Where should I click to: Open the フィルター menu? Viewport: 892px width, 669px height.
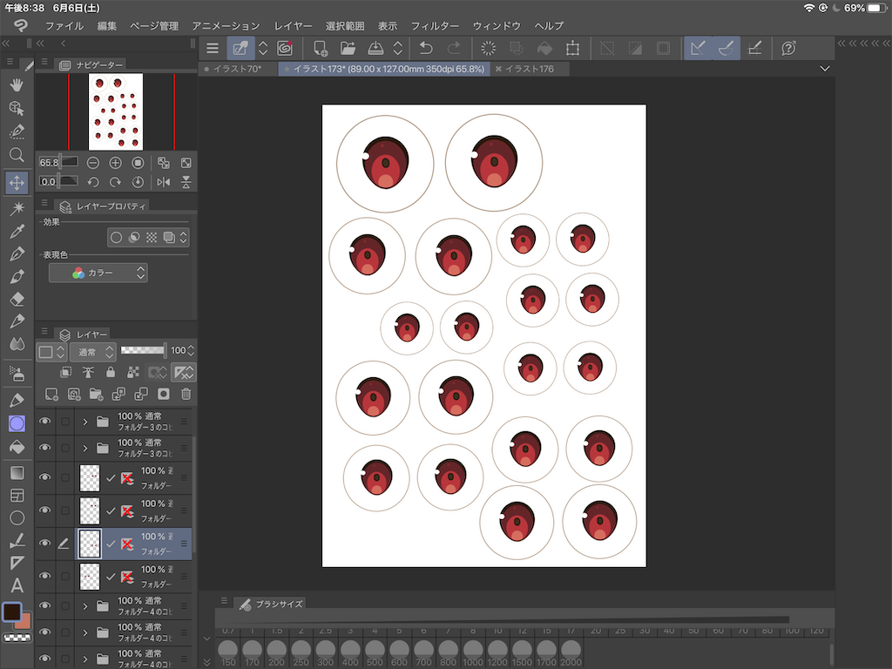point(435,25)
